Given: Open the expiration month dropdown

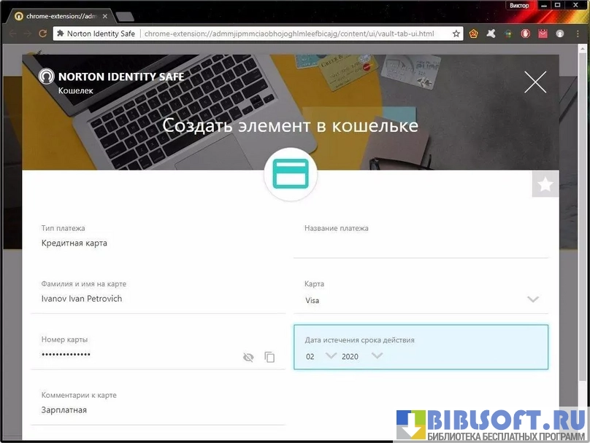Looking at the screenshot, I should coord(331,356).
